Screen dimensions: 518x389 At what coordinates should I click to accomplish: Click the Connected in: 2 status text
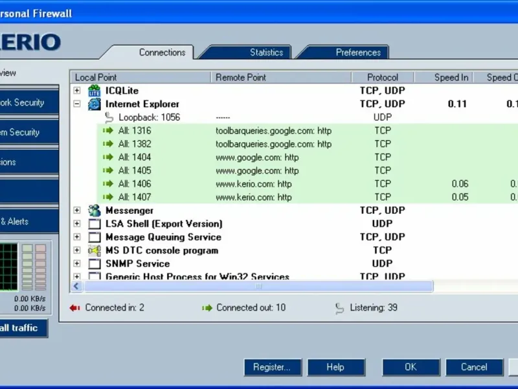point(115,307)
